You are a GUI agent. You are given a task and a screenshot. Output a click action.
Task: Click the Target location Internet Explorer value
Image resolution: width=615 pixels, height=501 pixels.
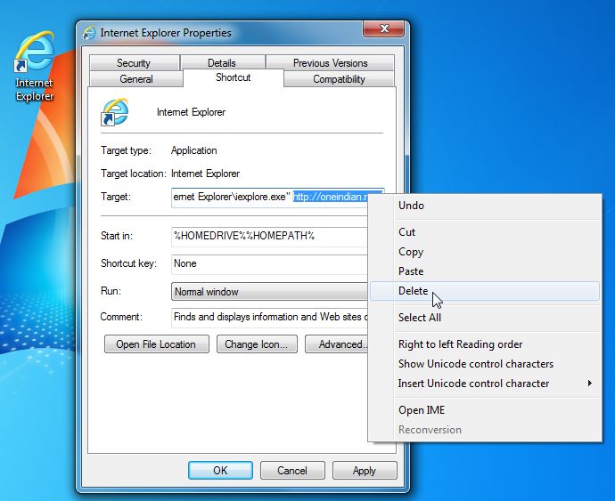click(x=205, y=174)
